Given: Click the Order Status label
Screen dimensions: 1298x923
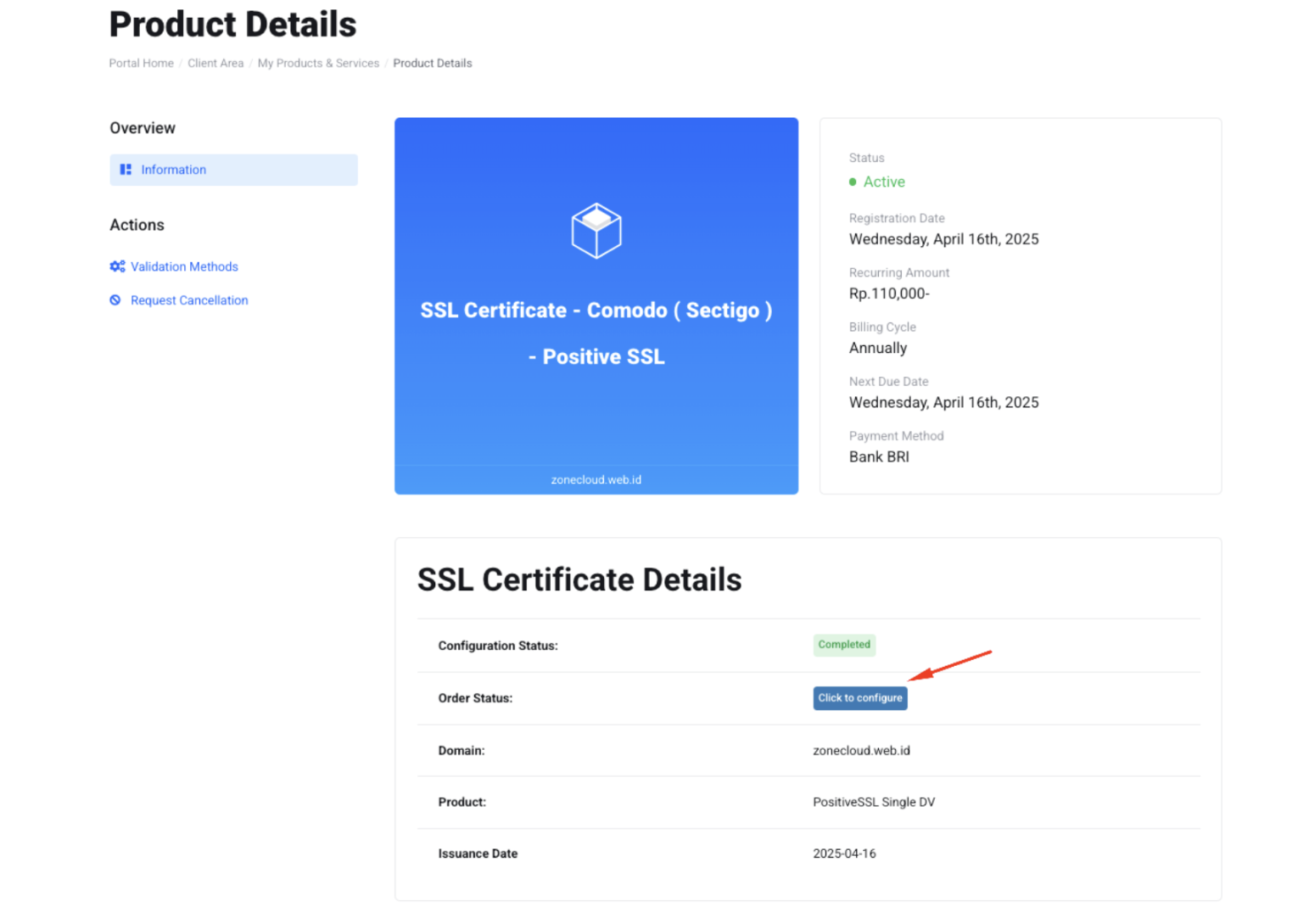Looking at the screenshot, I should point(475,699).
